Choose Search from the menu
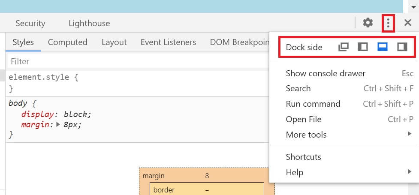 (298, 88)
